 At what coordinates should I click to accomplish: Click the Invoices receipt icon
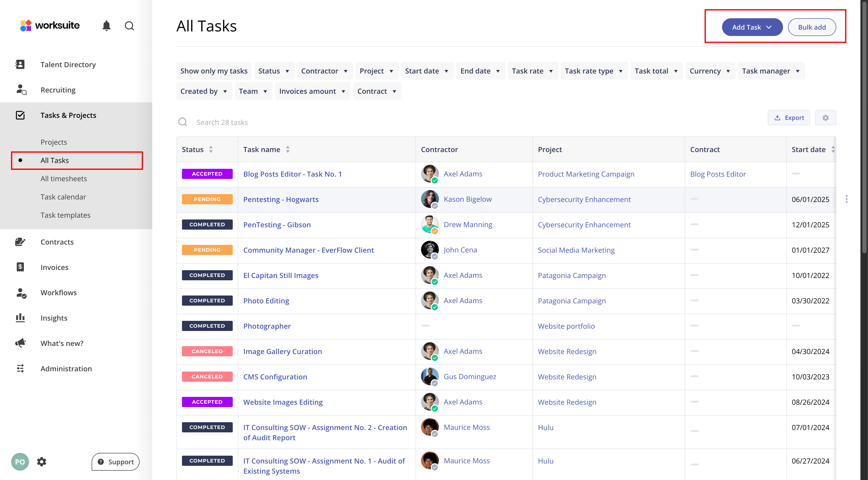point(20,267)
